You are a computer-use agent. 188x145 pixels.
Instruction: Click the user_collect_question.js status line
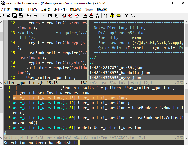tap(45, 83)
